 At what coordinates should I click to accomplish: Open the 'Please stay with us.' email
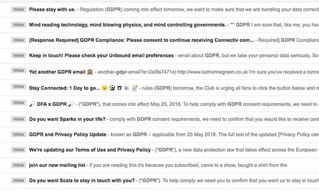coord(159,10)
